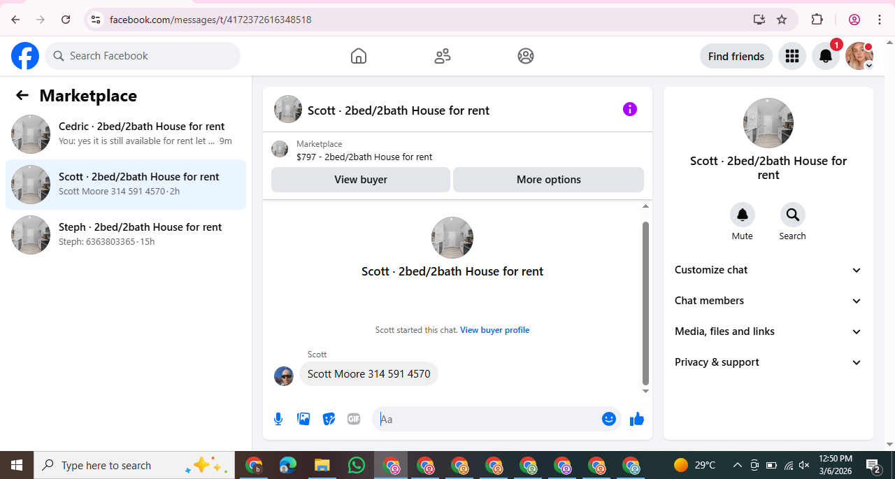Attach a file with the image icon

303,419
